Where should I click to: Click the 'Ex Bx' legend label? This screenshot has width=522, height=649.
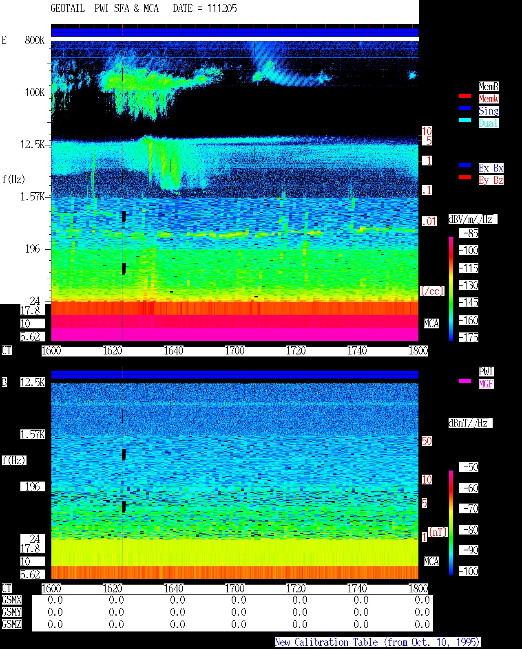click(491, 168)
